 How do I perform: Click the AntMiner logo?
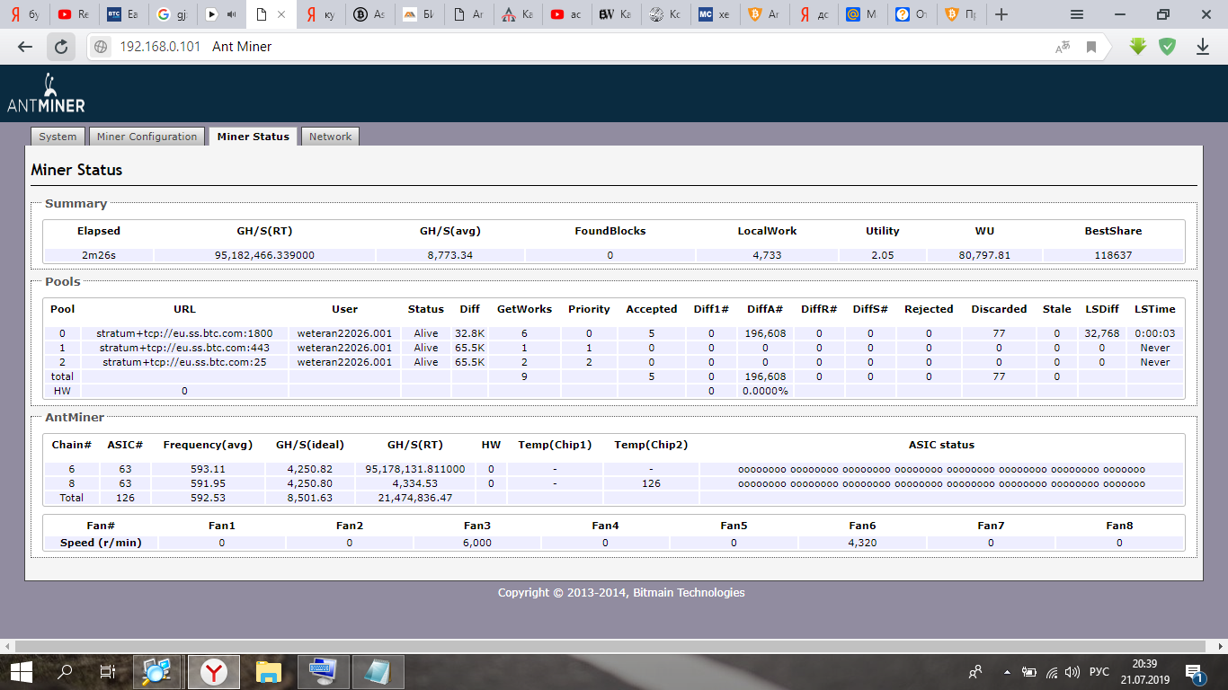click(x=46, y=93)
